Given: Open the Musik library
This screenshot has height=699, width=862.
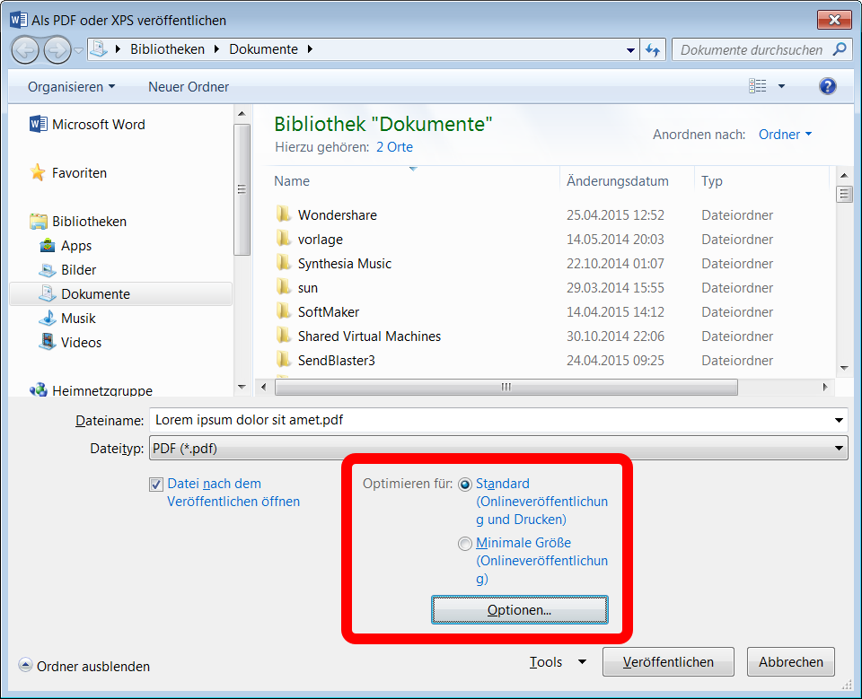Looking at the screenshot, I should click(78, 319).
